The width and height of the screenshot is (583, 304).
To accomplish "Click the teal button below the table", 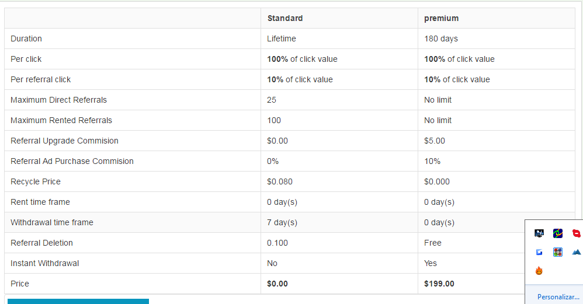I will [x=78, y=301].
